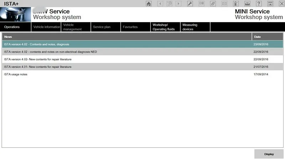Click the date 23/09/2016
Screen dimensions: 285x160
(261, 44)
